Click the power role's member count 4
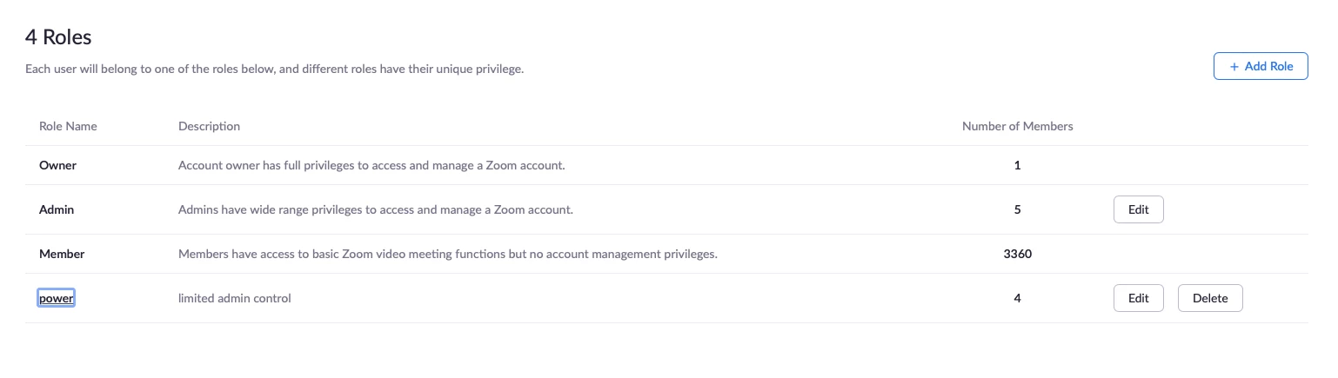Image resolution: width=1338 pixels, height=378 pixels. [1017, 298]
